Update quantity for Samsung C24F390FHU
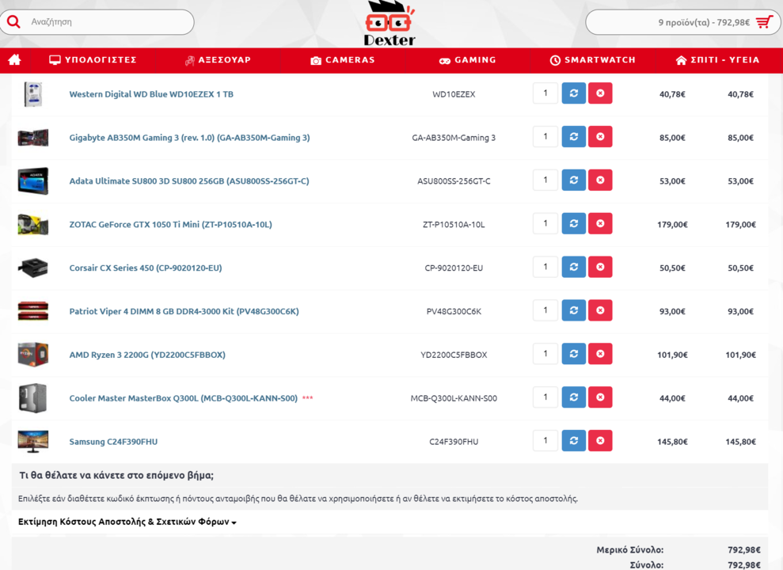 point(574,441)
